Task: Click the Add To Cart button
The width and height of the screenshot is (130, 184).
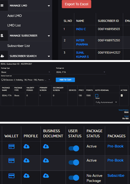Action: (65, 80)
